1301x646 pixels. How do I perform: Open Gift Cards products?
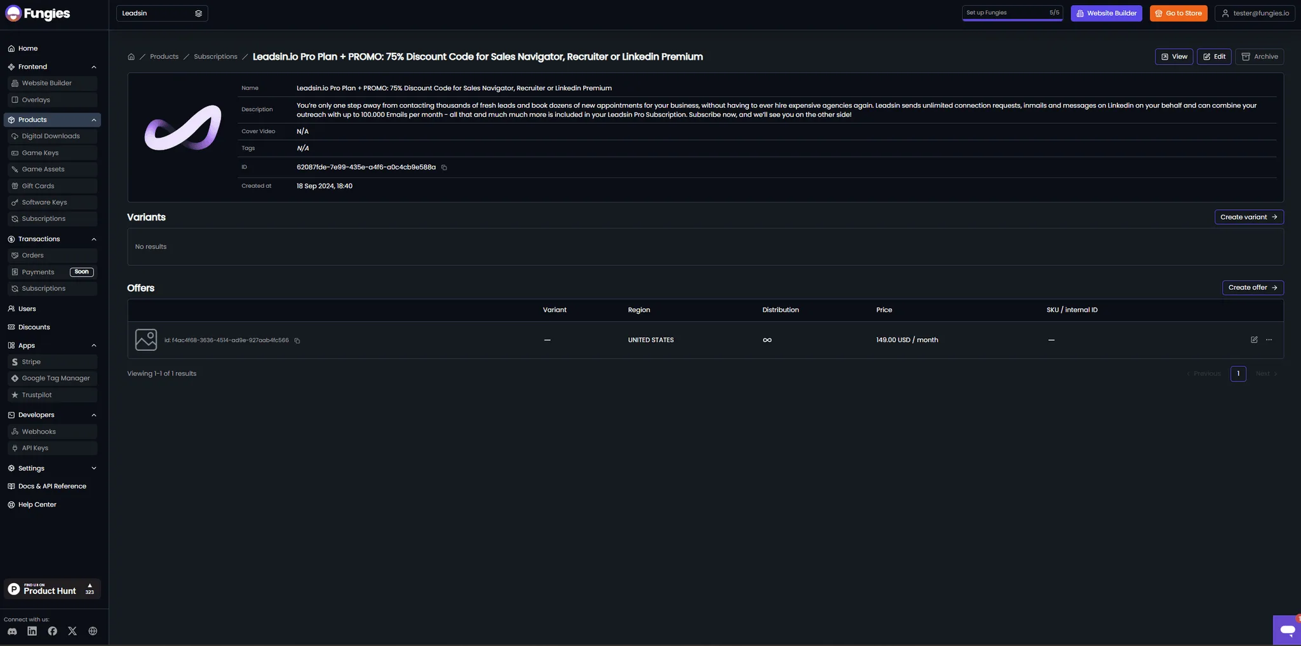[x=53, y=186]
